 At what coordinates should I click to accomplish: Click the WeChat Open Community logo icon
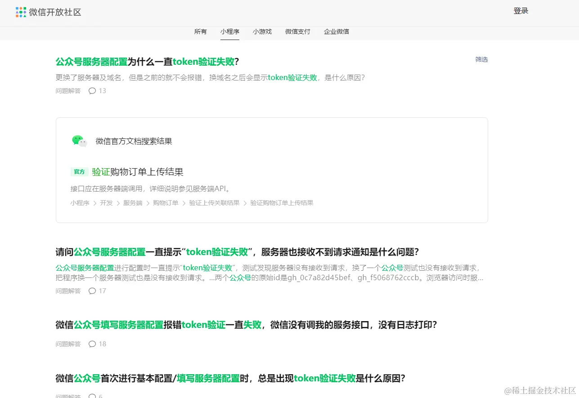coord(21,12)
